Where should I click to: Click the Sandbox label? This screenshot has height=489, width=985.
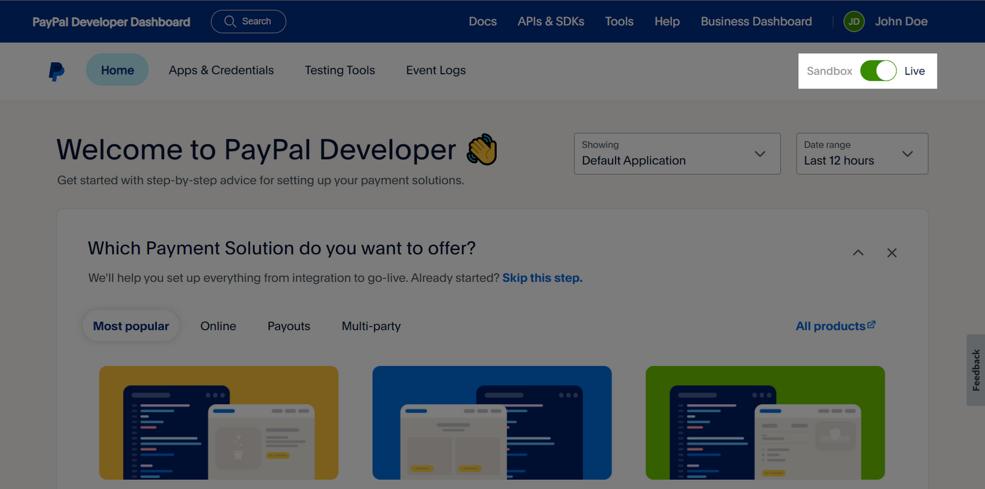pos(829,71)
